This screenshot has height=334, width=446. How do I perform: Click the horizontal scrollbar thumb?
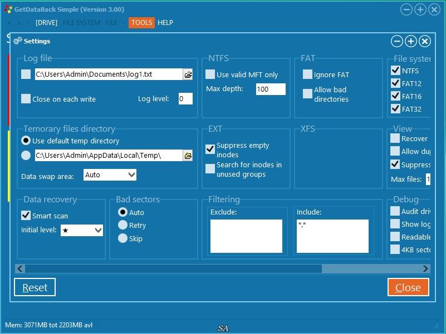[173, 268]
